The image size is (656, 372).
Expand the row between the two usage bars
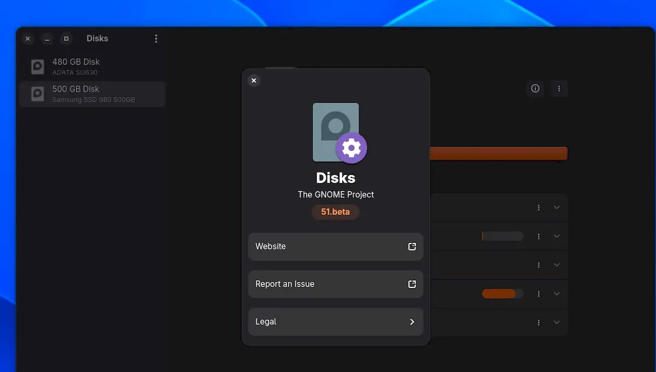click(x=557, y=265)
